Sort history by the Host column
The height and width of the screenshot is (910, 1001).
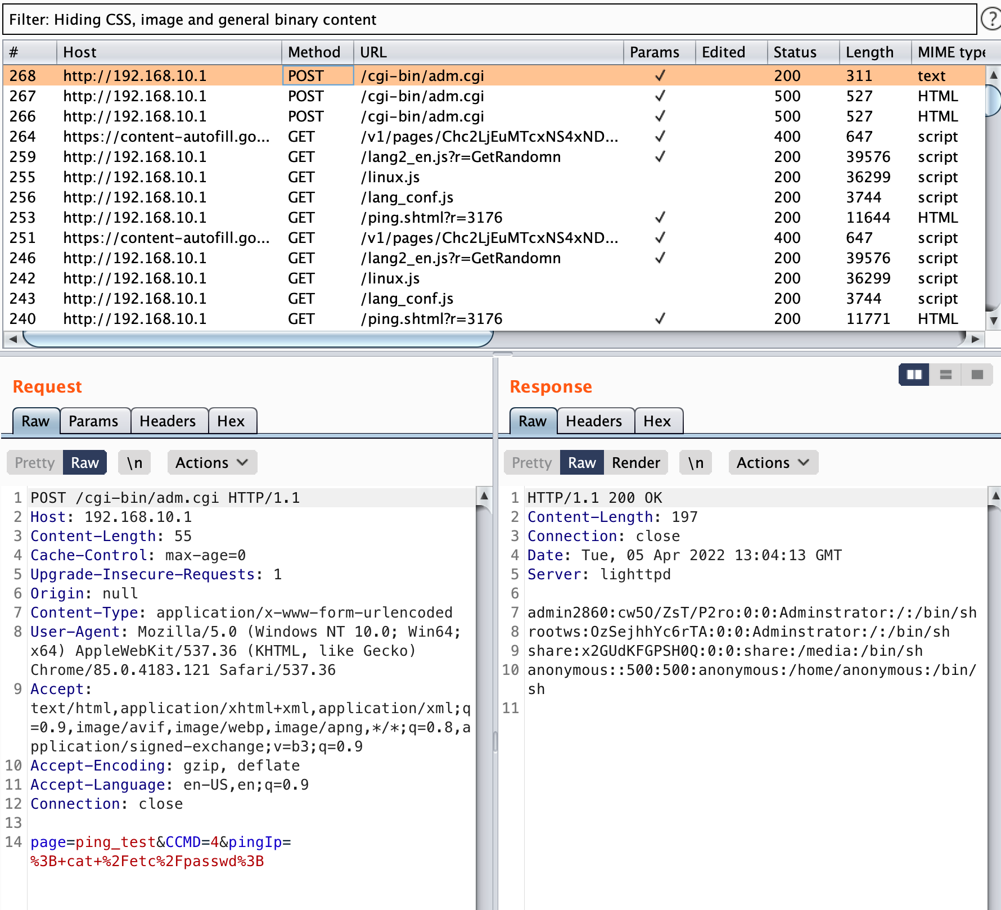click(x=169, y=52)
